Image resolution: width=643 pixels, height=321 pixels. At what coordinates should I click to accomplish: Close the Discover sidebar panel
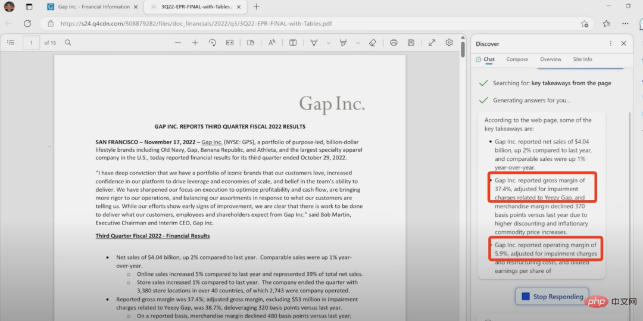point(623,43)
